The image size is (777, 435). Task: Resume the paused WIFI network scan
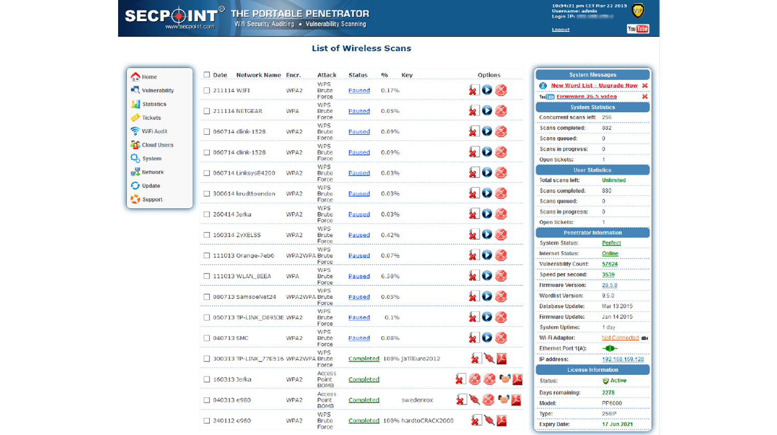(487, 90)
